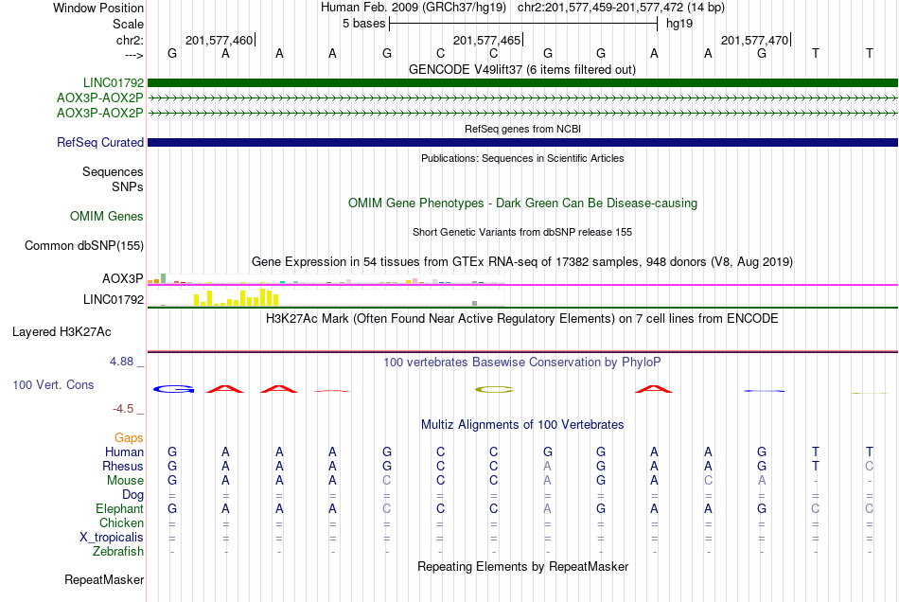Click the 201,577,470 ruler position
This screenshot has width=899, height=602.
754,40
